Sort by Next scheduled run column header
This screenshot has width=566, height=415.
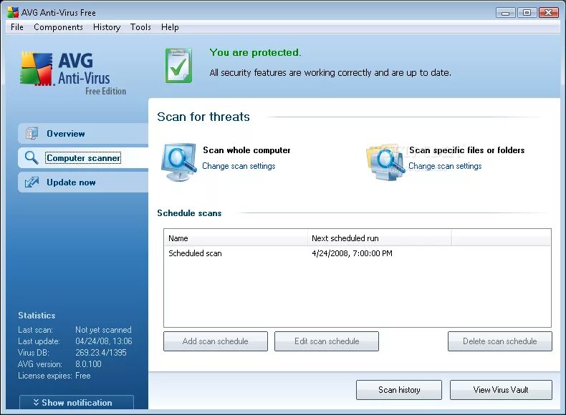(380, 238)
